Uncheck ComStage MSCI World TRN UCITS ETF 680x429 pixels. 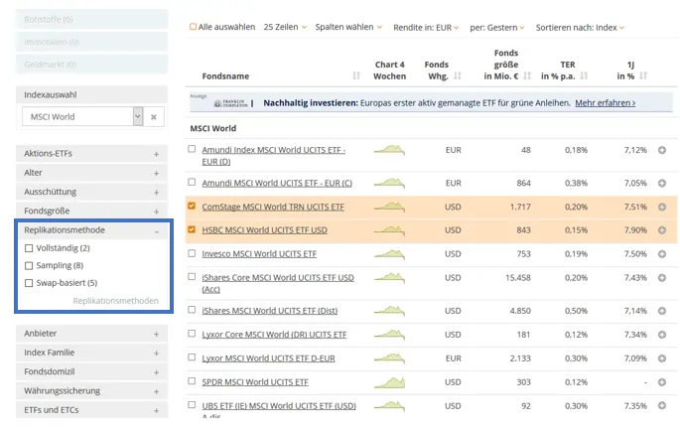coord(192,206)
